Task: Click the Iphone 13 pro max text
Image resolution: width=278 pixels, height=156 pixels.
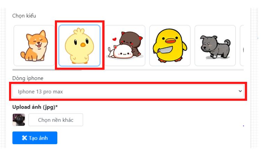Action: click(40, 92)
